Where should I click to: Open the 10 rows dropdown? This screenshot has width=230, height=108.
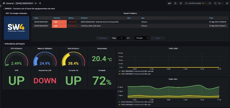[142, 38]
